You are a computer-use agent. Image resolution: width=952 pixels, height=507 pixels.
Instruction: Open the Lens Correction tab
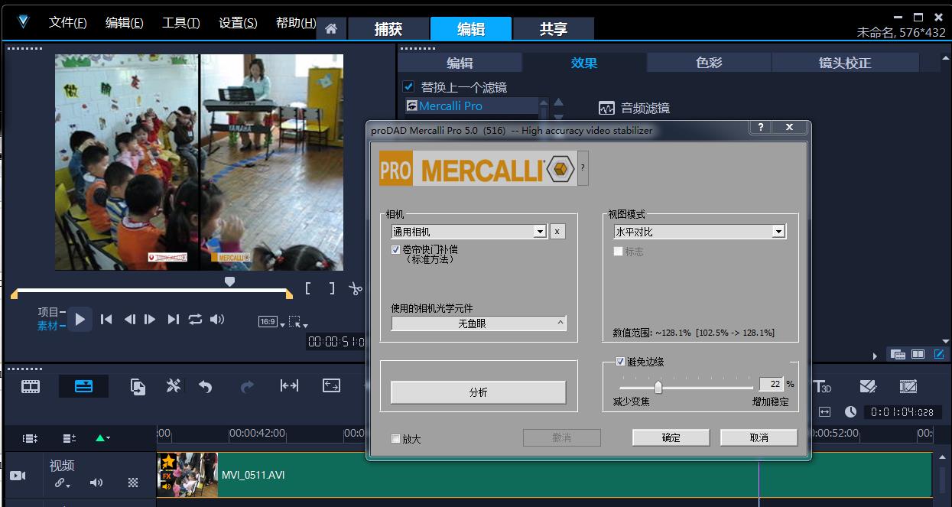[x=845, y=63]
